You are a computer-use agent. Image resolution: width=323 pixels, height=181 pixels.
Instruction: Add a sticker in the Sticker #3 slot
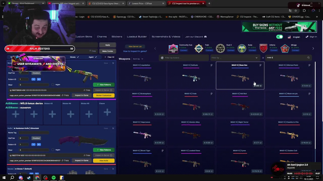click(x=52, y=114)
